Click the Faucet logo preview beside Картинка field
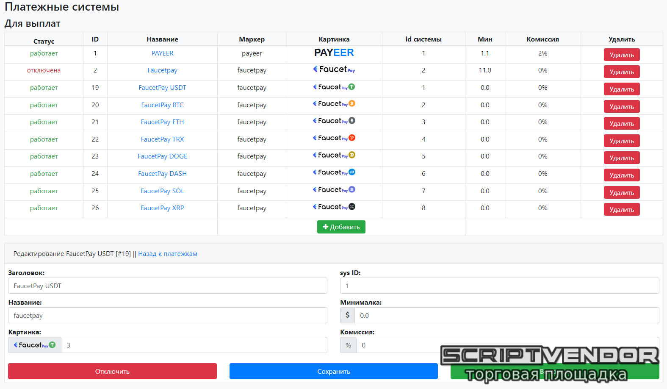The height and width of the screenshot is (389, 667). click(35, 345)
